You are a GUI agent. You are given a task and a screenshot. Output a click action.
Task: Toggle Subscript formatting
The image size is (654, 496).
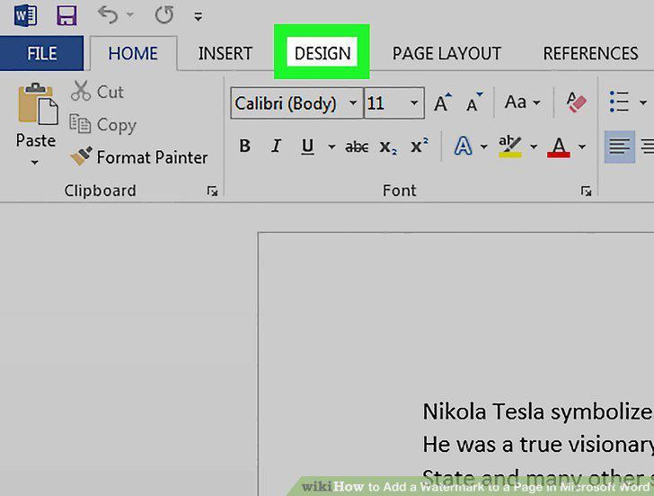tap(388, 146)
